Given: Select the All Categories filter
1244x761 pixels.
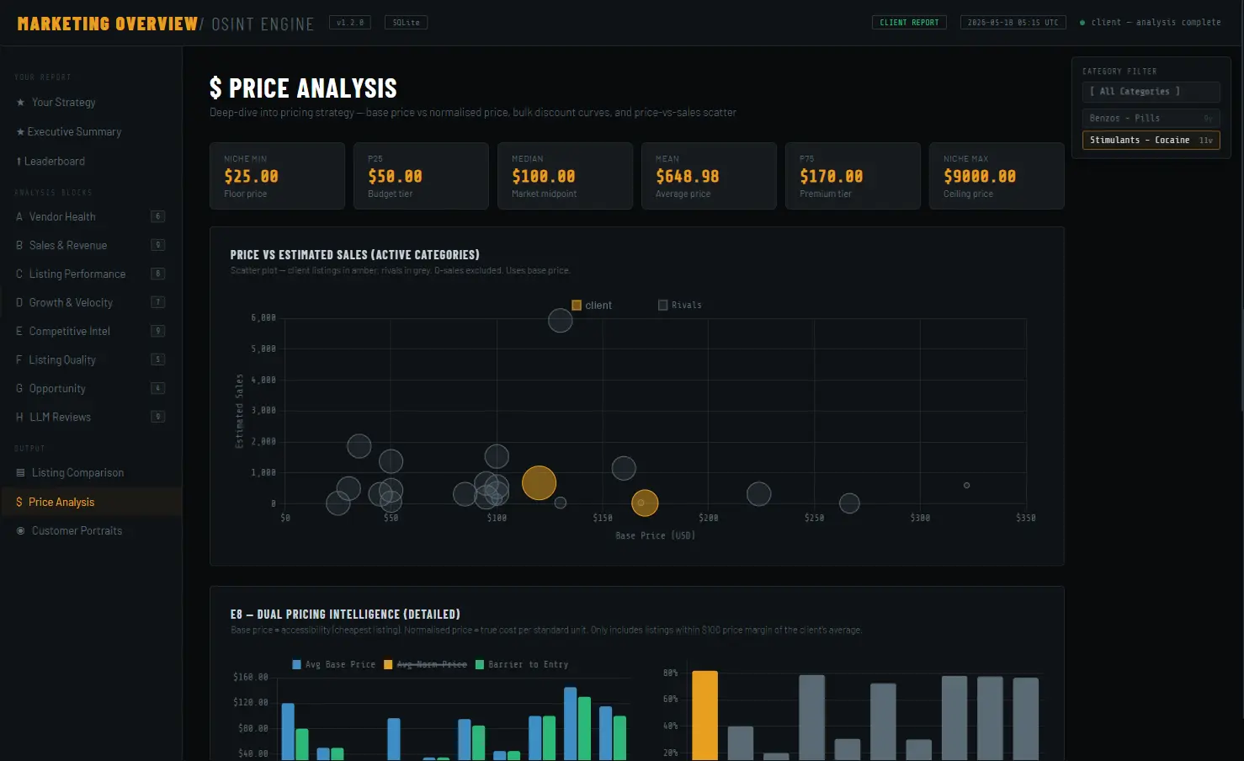Looking at the screenshot, I should (x=1151, y=92).
